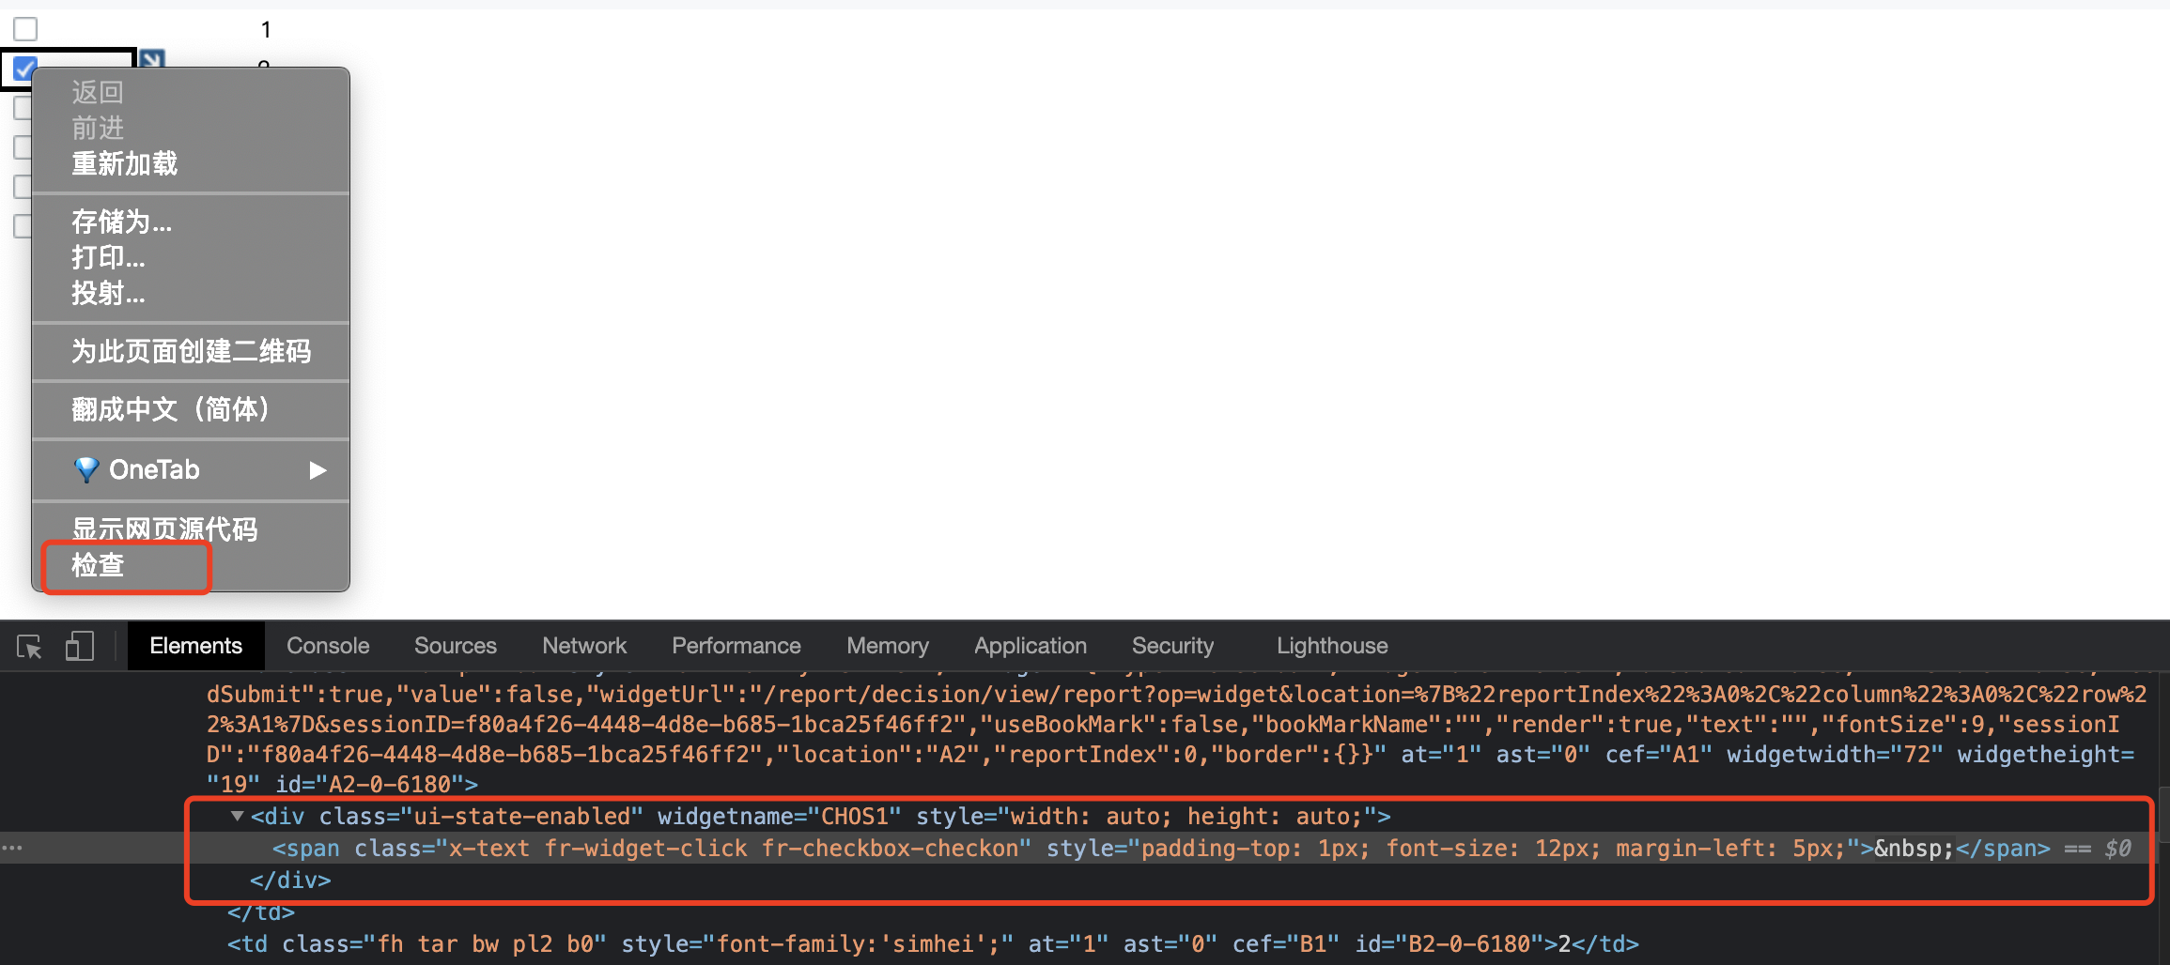Switch to the Performance tab

point(736,646)
